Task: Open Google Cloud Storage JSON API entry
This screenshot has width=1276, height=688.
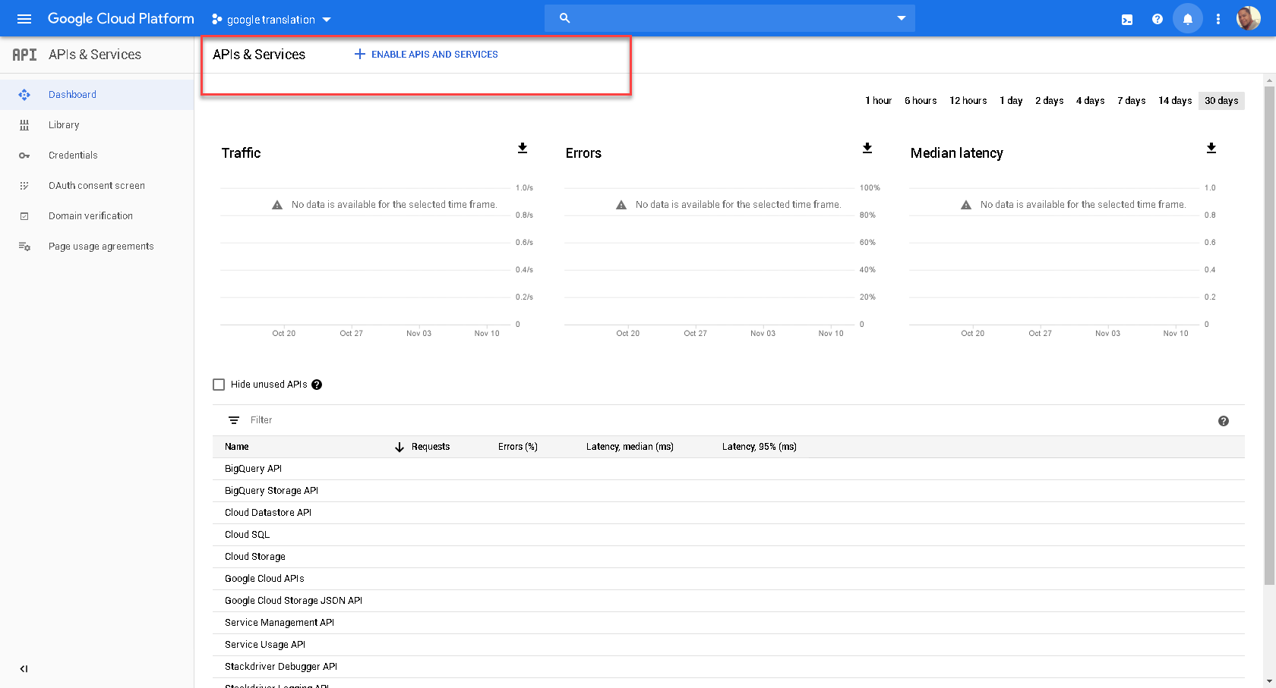Action: point(293,601)
